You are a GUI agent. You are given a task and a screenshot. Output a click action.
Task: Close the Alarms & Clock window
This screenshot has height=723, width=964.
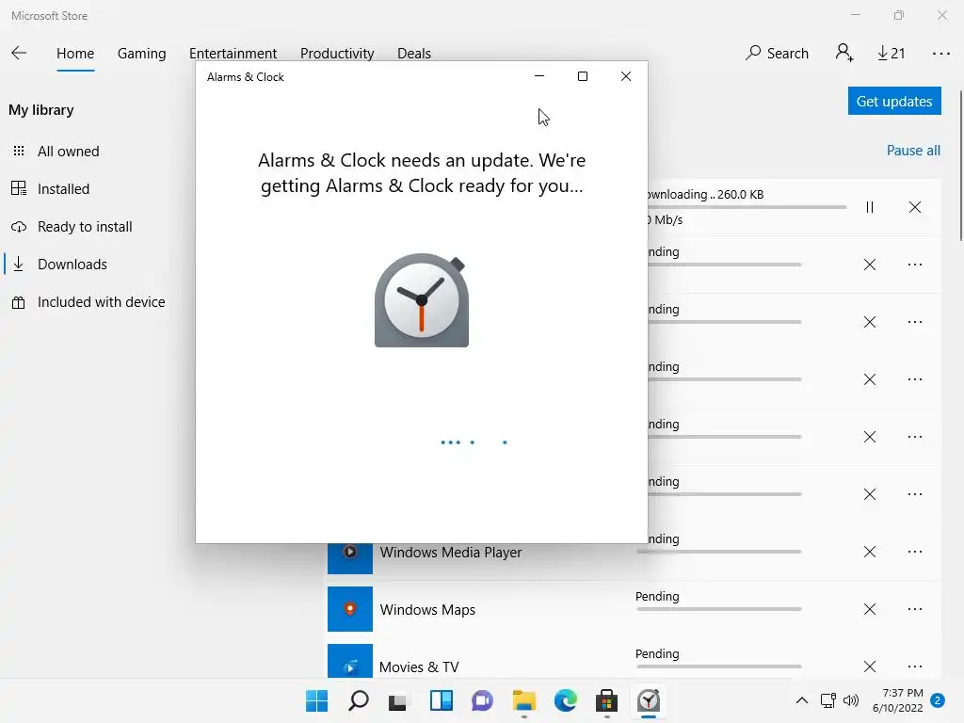coord(626,76)
